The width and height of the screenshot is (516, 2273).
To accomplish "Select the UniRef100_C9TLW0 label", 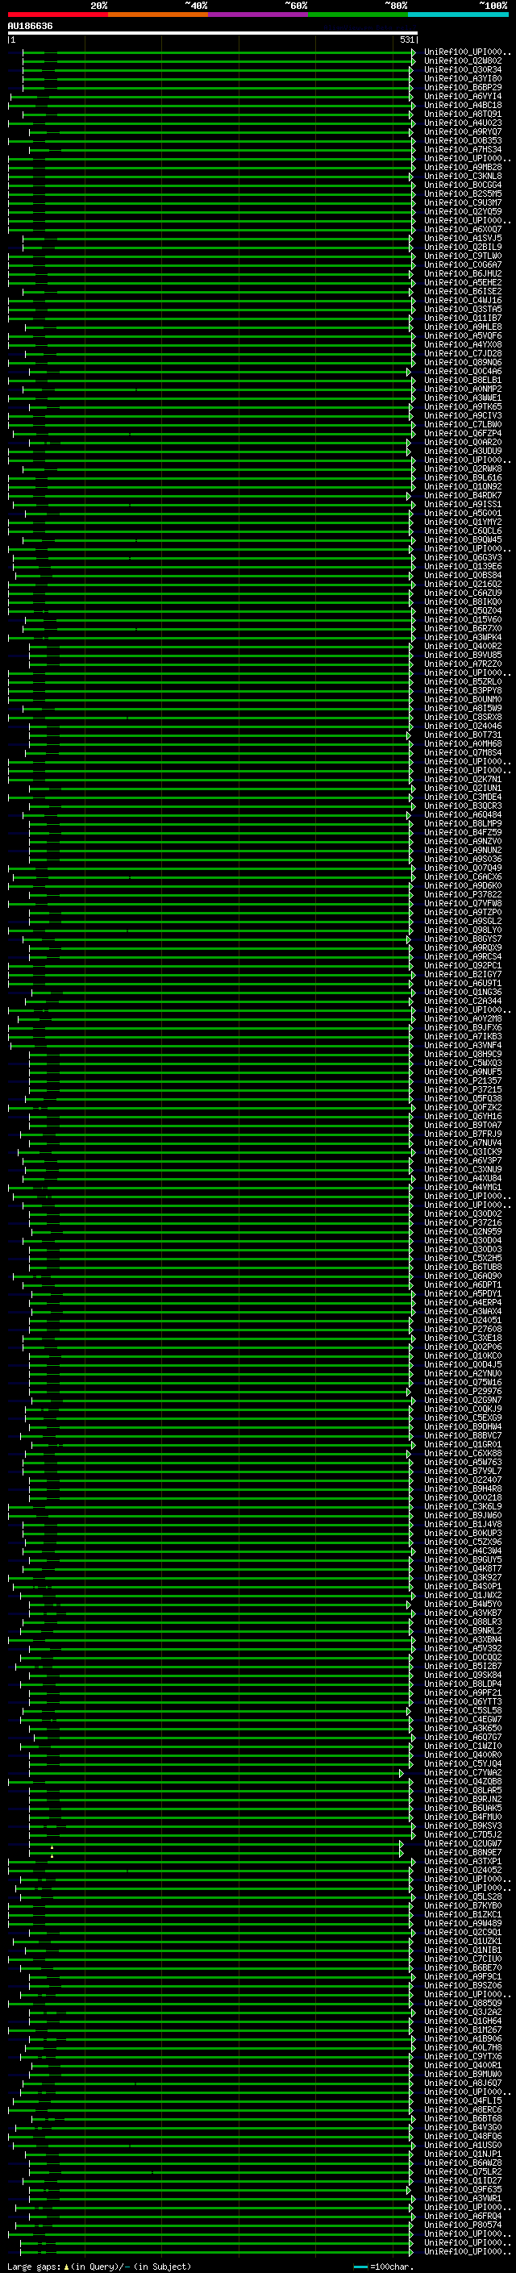I will pos(463,256).
